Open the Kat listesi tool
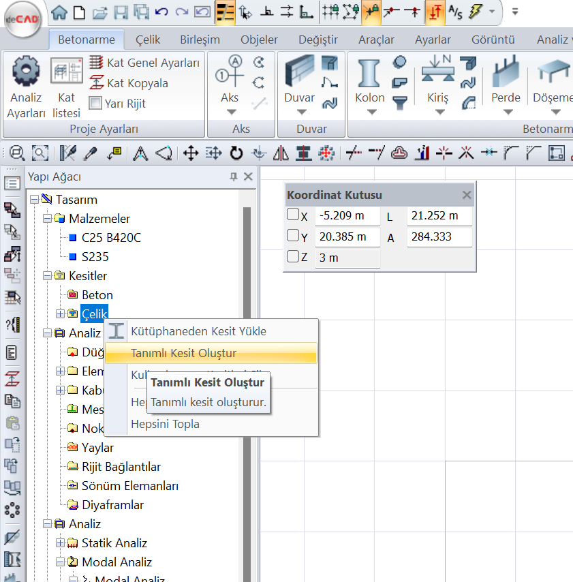Screen dimensions: 573x582 [x=66, y=71]
